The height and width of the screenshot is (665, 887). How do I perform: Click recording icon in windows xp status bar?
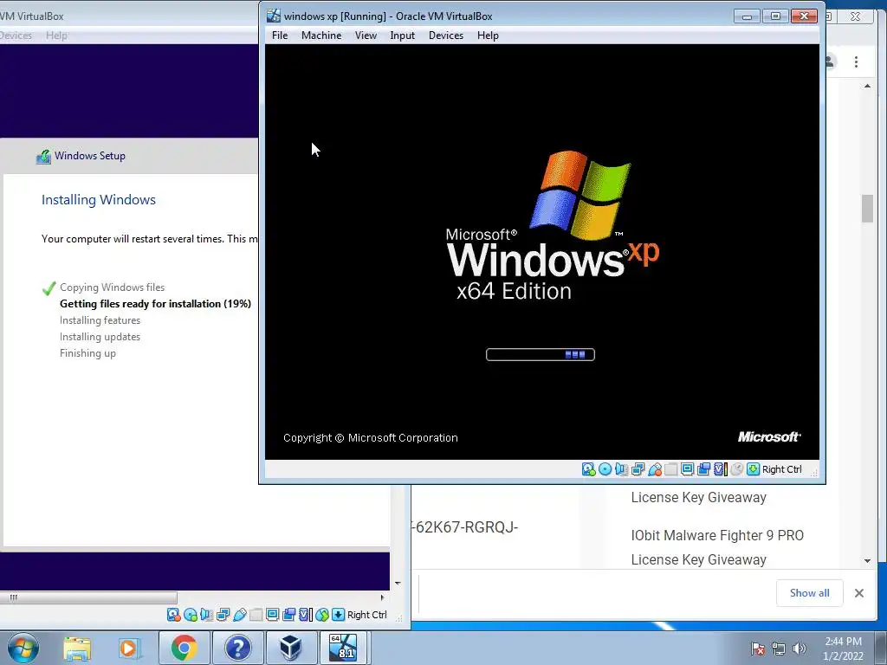(703, 468)
